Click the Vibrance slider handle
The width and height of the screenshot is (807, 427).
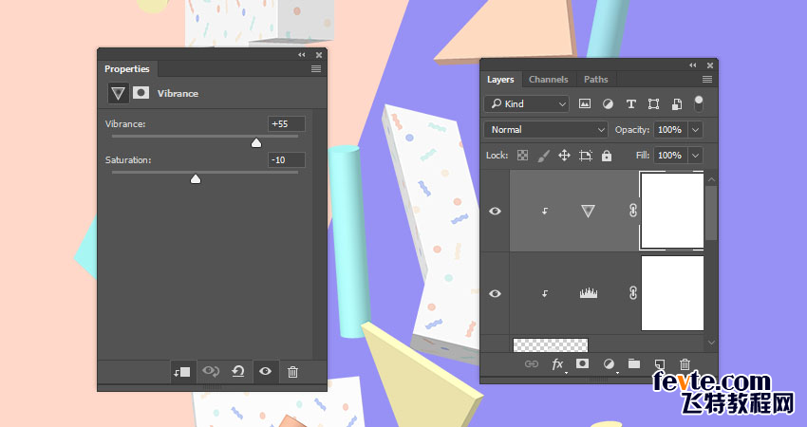(256, 143)
